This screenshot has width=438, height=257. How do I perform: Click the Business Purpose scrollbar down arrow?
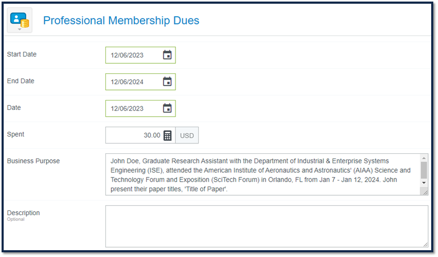424,183
